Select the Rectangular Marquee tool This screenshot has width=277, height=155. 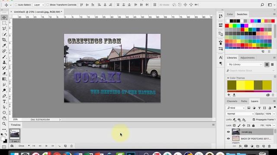tap(4, 23)
